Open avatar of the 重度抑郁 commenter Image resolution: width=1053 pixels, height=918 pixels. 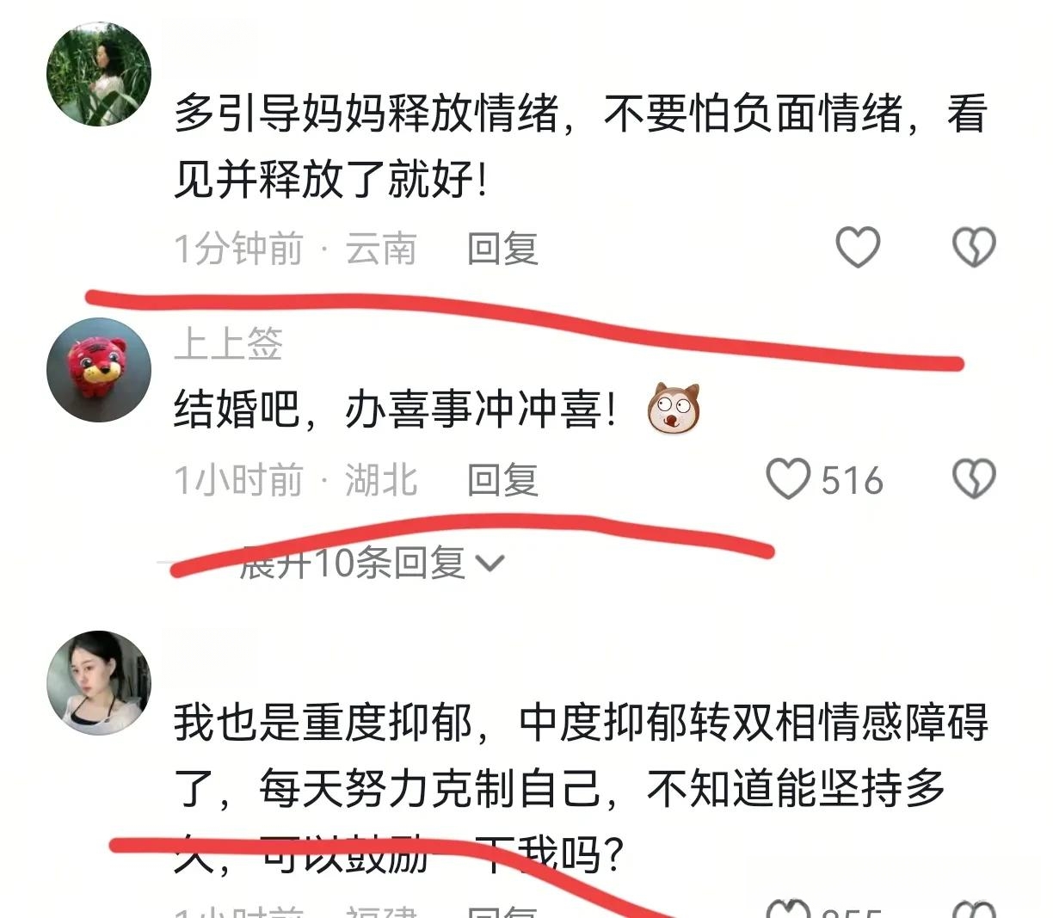[x=99, y=684]
